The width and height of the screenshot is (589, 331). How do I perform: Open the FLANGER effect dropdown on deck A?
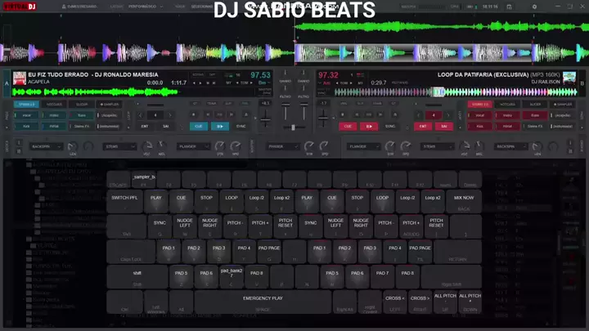193,146
